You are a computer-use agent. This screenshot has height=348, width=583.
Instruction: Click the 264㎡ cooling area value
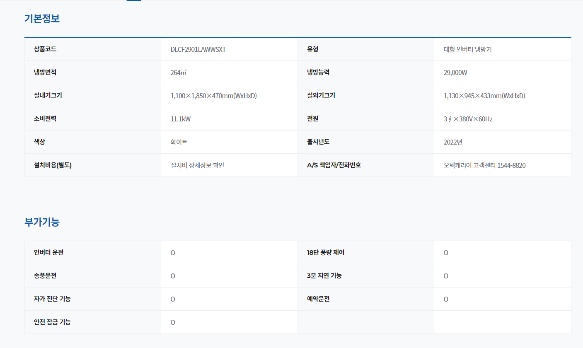[179, 72]
